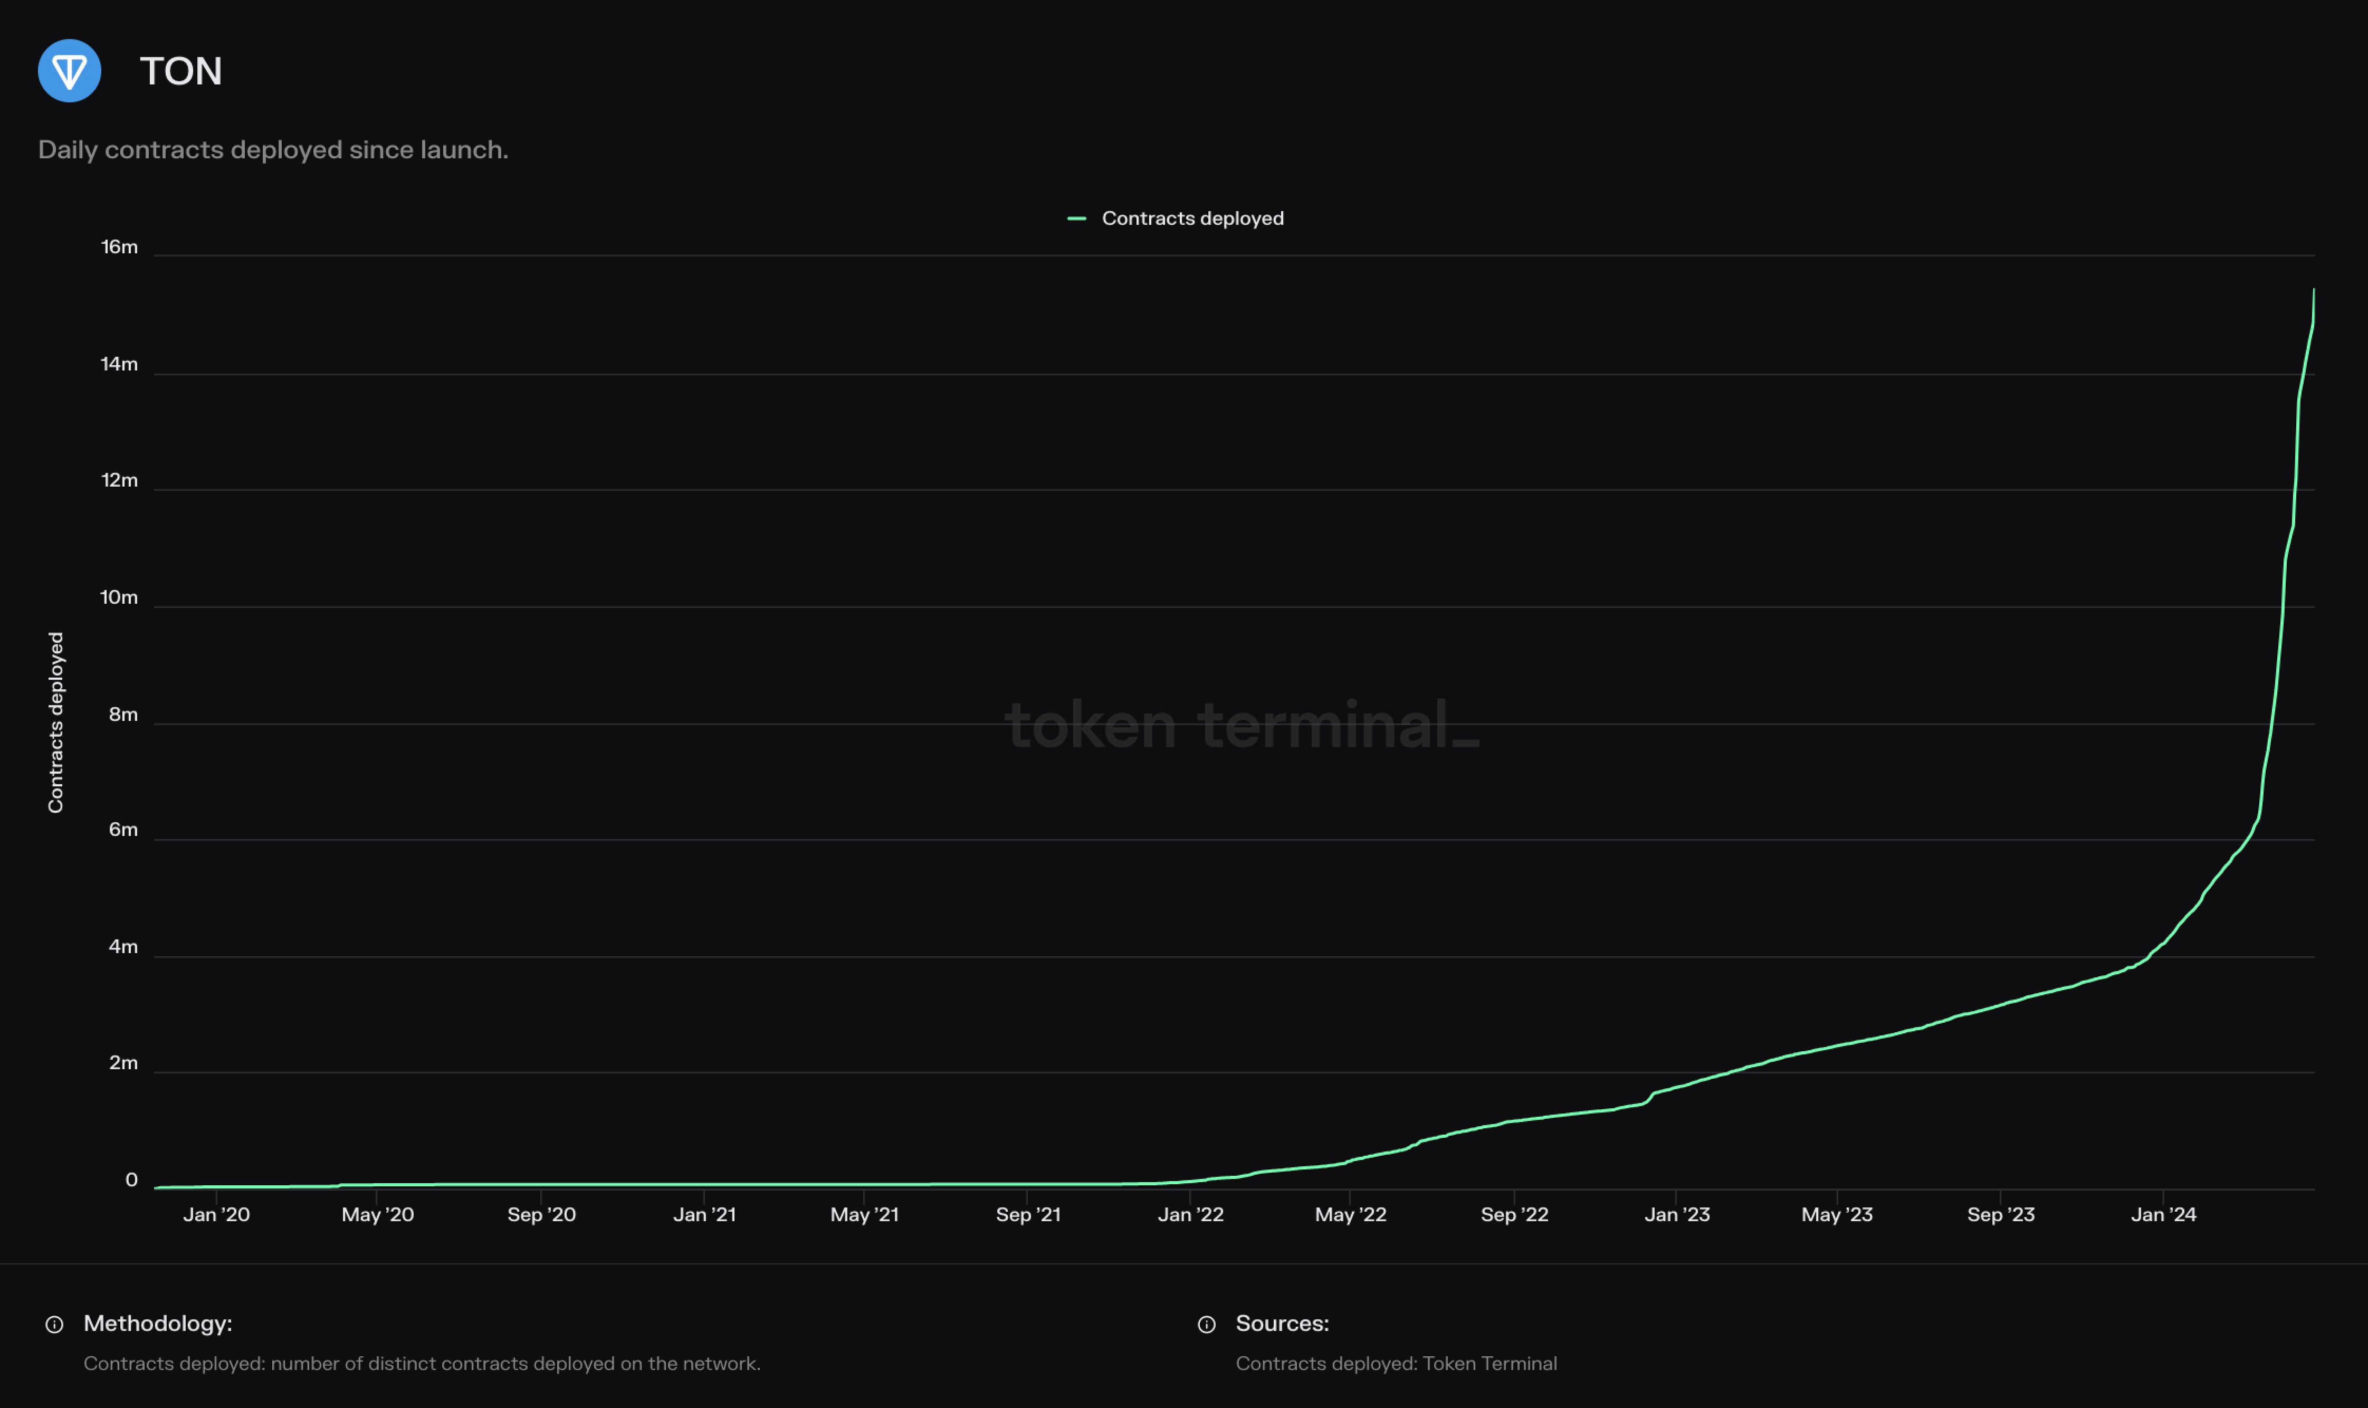Click the Sources heading

click(x=1282, y=1324)
